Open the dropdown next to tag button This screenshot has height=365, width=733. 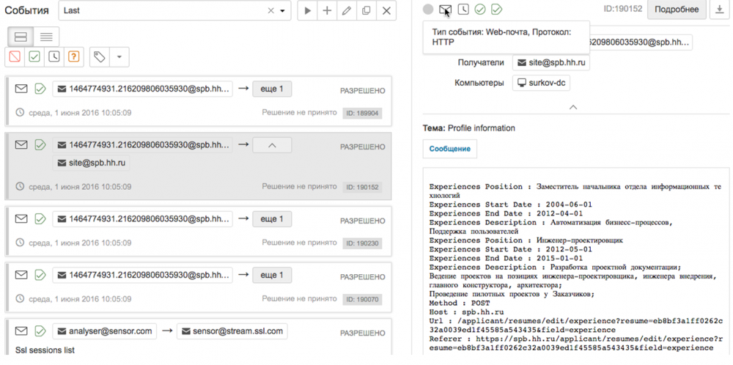click(119, 56)
